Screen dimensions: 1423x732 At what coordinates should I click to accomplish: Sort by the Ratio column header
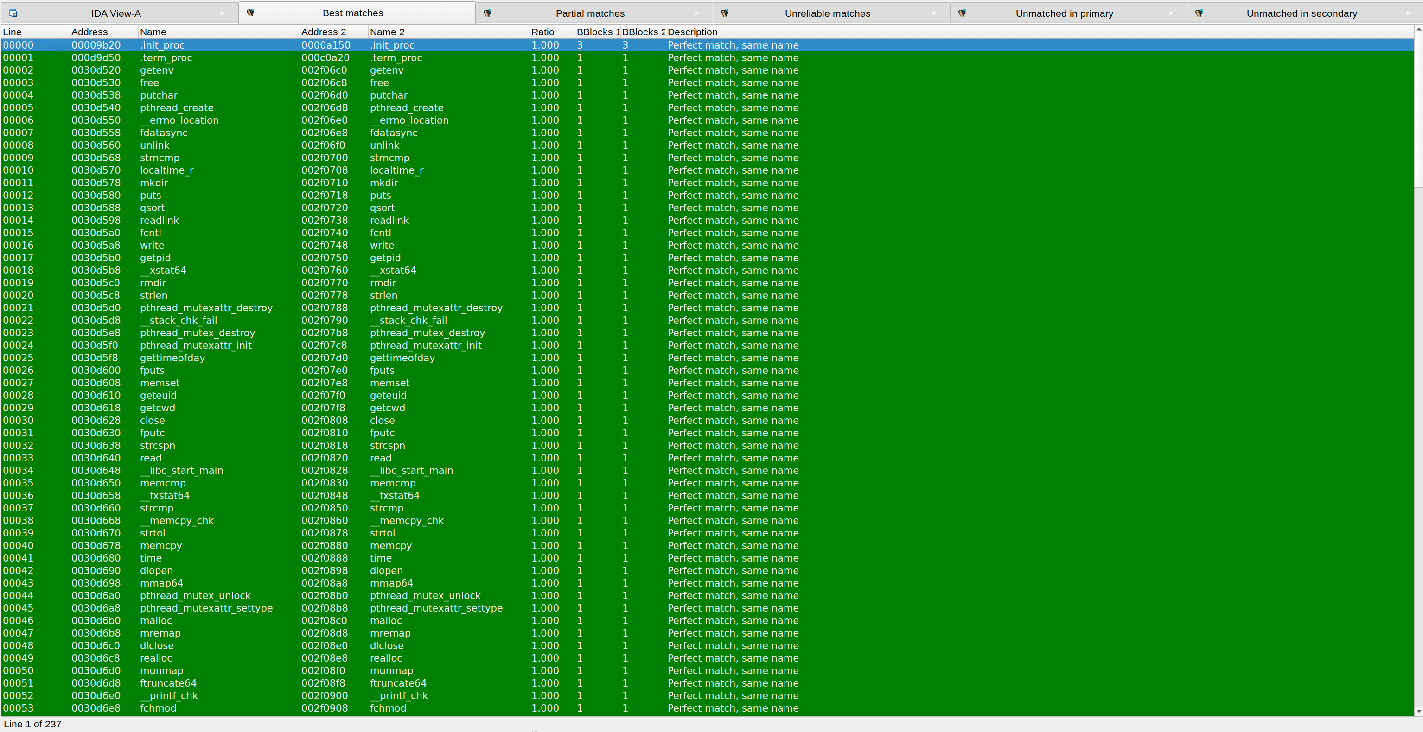tap(542, 32)
